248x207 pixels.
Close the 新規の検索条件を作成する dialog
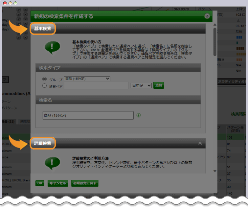tap(207, 16)
